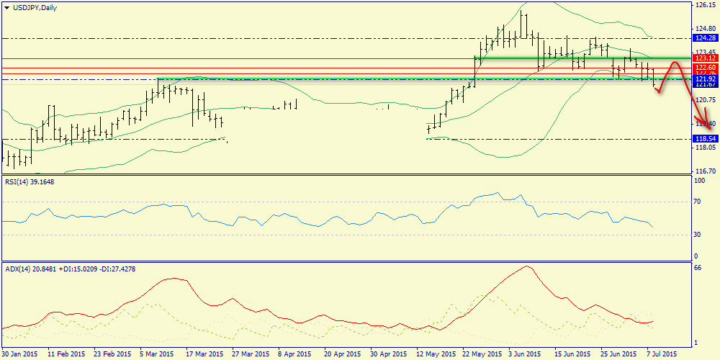
Task: Click the RSI scale value 70
Action: pos(698,202)
